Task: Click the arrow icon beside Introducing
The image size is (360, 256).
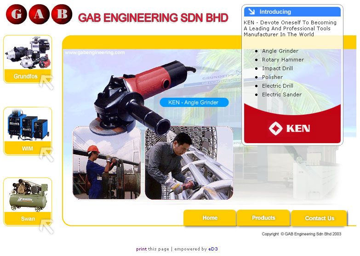Action: point(251,11)
